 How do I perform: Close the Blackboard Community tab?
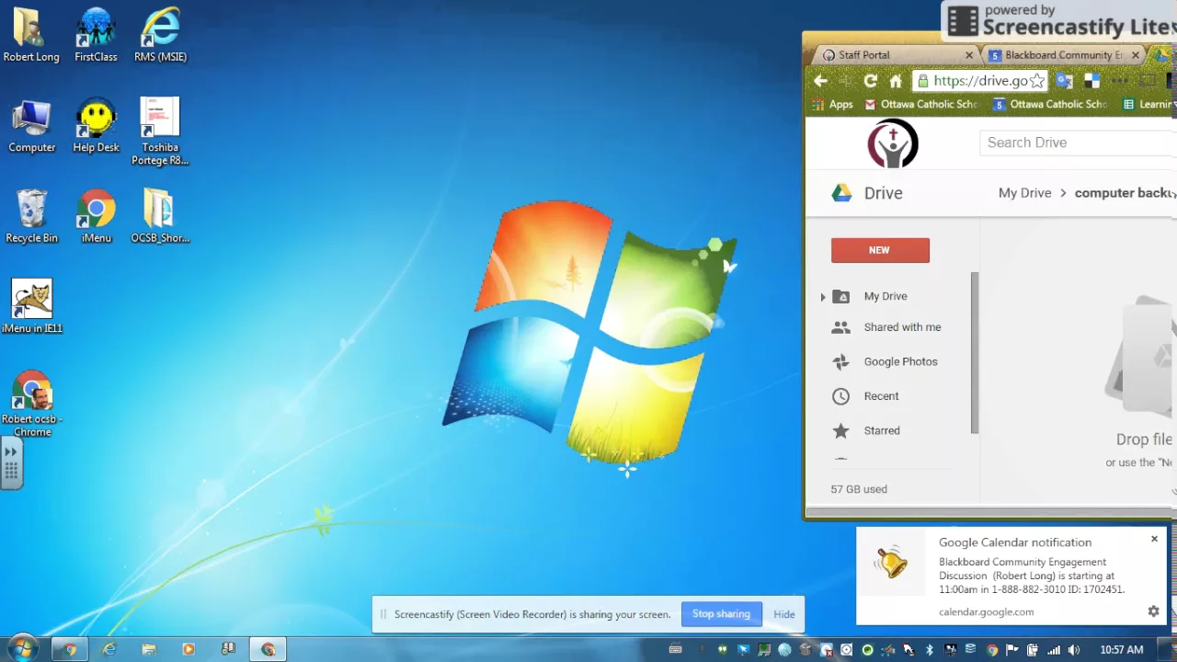pyautogui.click(x=1135, y=55)
